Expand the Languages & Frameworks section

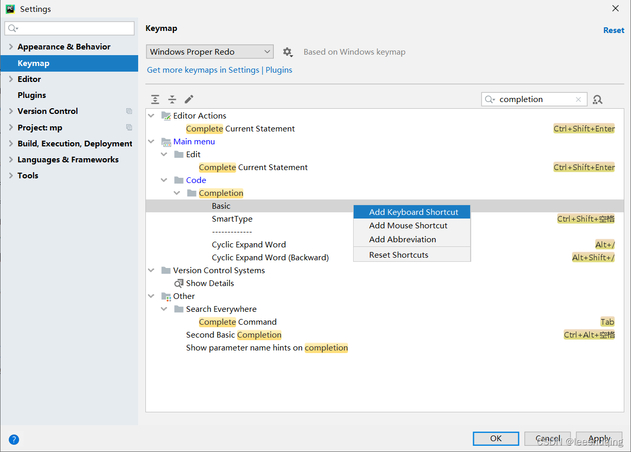click(x=11, y=160)
